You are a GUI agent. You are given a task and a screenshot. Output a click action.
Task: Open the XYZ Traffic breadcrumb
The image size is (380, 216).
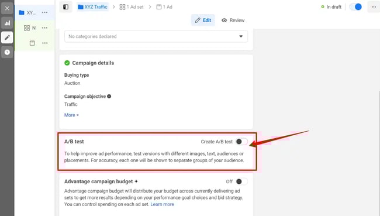[92, 7]
